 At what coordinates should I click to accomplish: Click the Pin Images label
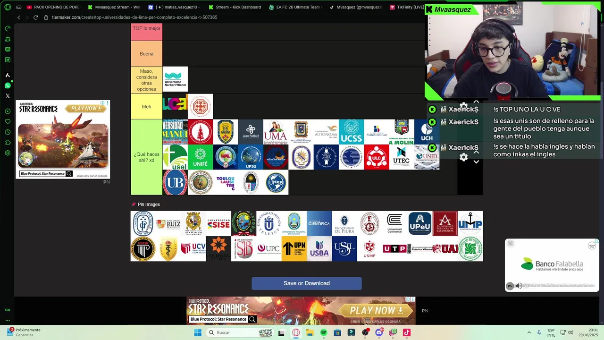[149, 204]
